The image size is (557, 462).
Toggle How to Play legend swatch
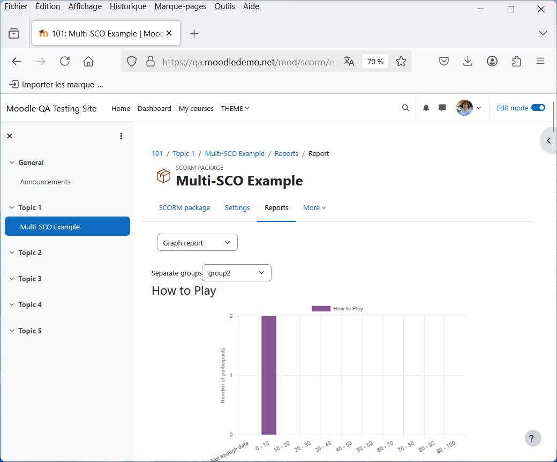pos(321,309)
